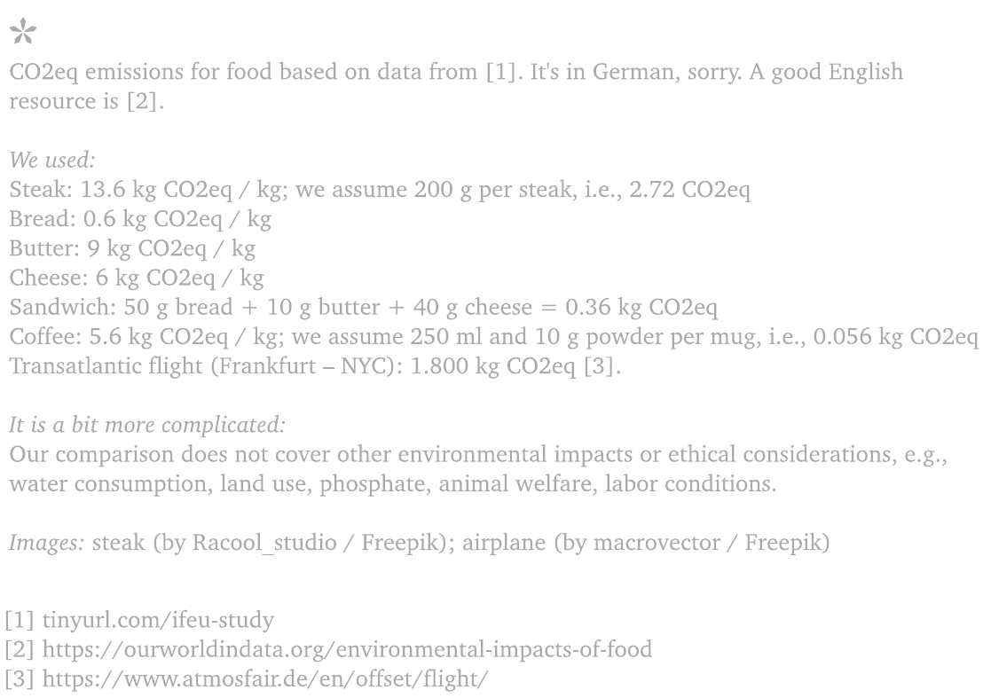Click the Butter 9 kg CO2eq line
The width and height of the screenshot is (983, 698).
[132, 248]
